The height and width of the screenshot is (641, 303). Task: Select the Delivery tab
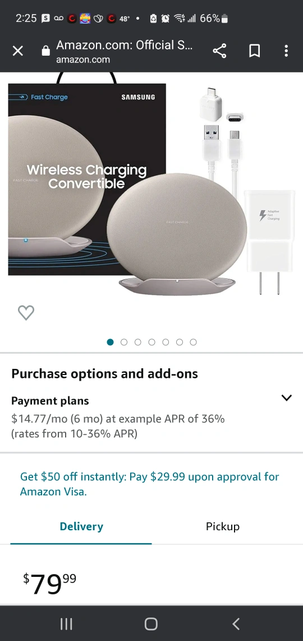coord(81,526)
